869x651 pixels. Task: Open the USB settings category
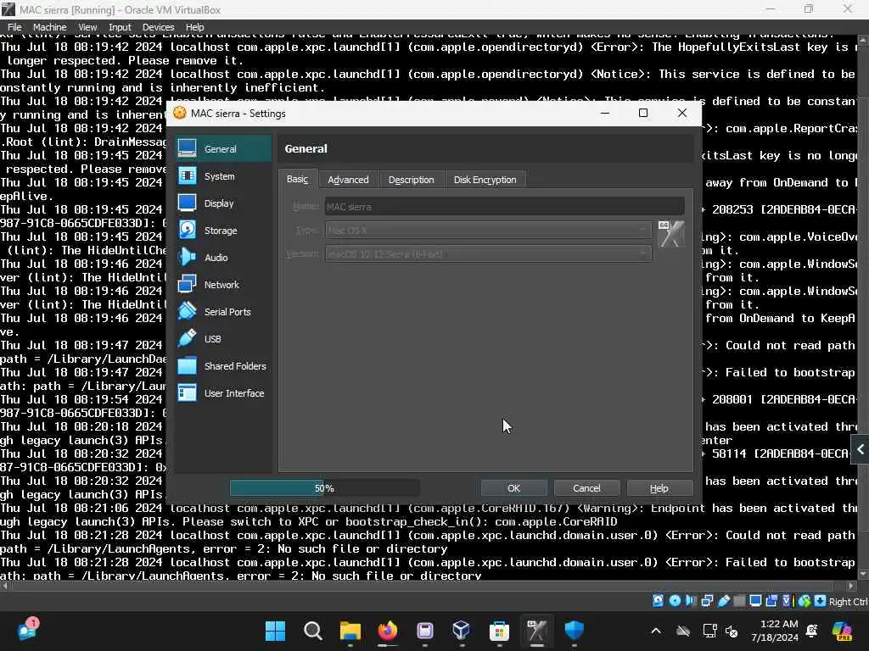pos(224,339)
